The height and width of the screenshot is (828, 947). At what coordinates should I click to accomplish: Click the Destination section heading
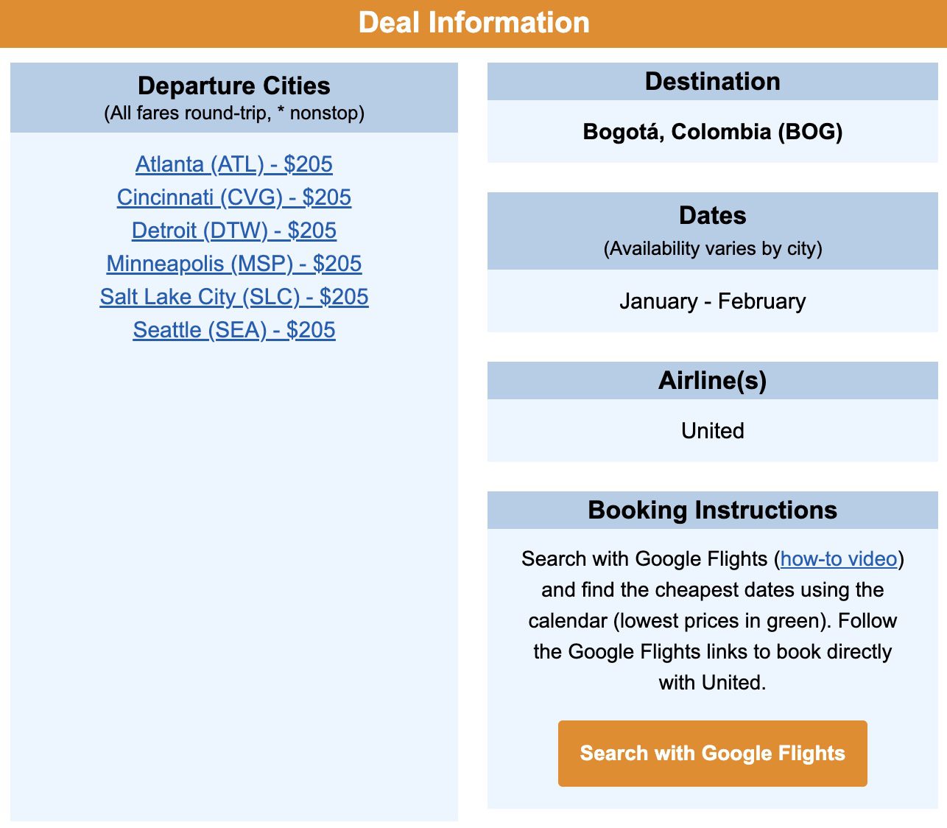pyautogui.click(x=712, y=81)
